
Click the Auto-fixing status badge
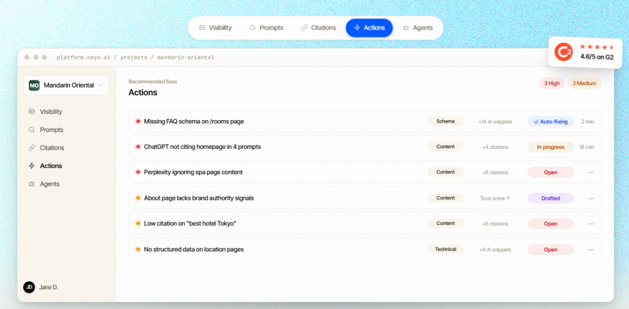coord(550,121)
